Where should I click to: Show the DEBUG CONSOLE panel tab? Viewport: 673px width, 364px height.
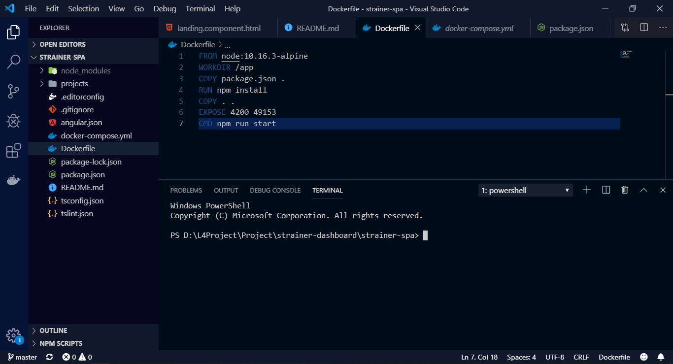275,190
